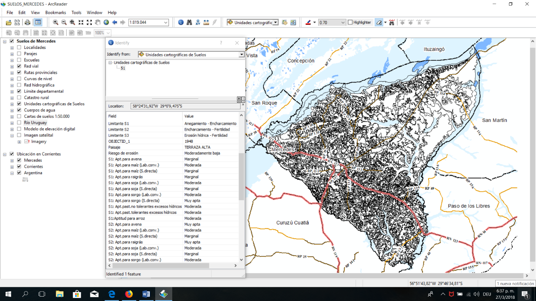Viewport: 536px width, 301px height.
Task: Open the pen color picker arrow
Action: pos(314,23)
